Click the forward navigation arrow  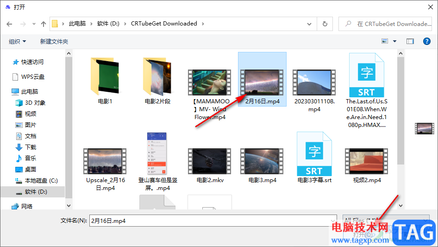coord(23,24)
